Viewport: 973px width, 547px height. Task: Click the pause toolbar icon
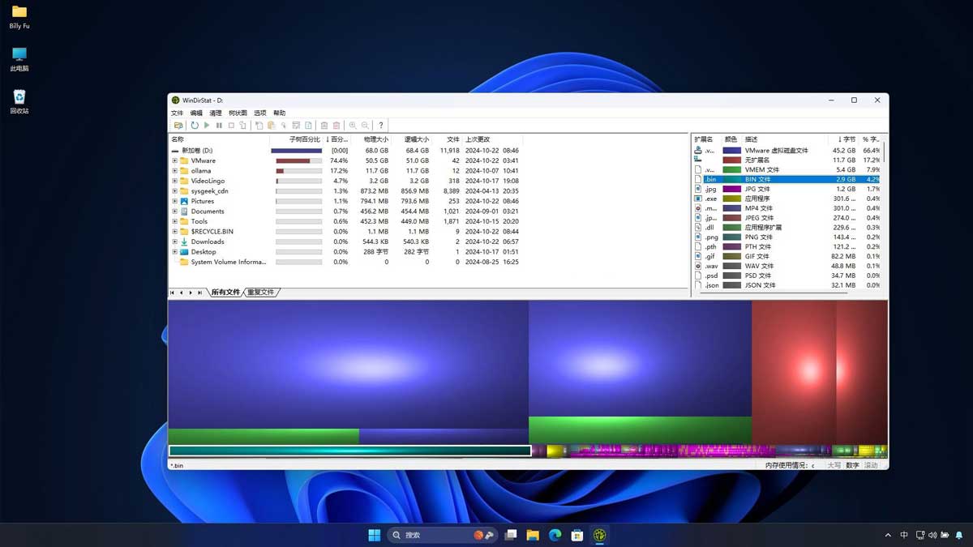(x=219, y=126)
